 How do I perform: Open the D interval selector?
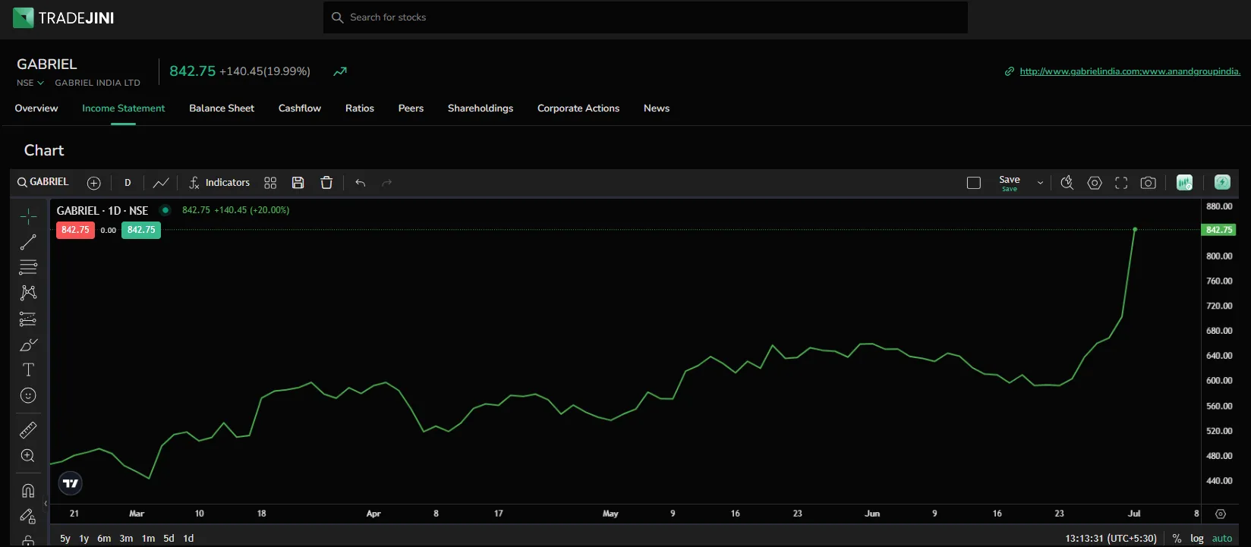(x=128, y=183)
